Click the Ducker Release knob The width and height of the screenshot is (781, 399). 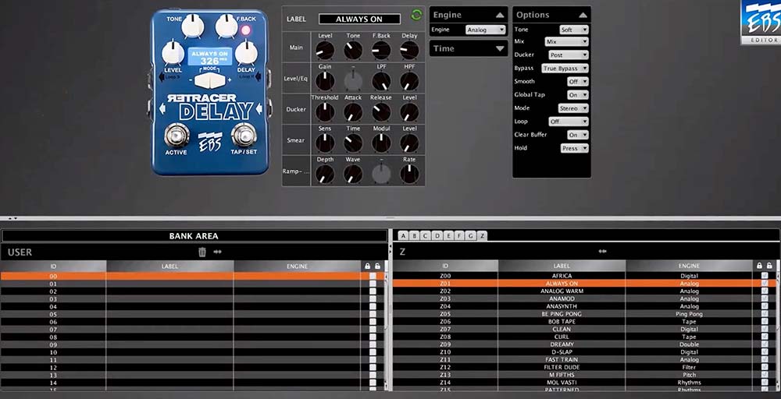point(382,111)
